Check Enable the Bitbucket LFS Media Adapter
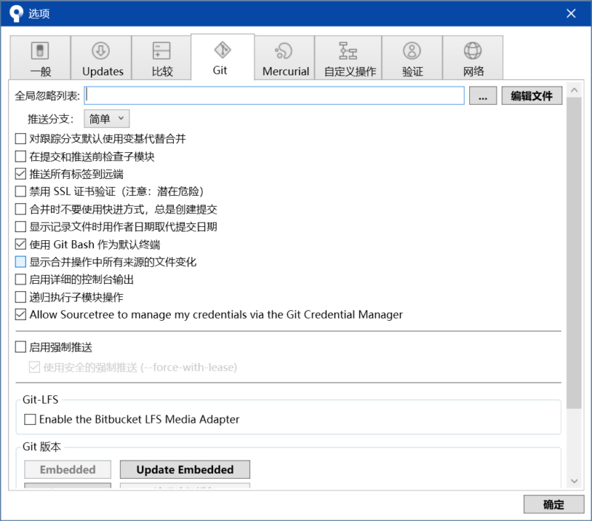 pos(30,419)
